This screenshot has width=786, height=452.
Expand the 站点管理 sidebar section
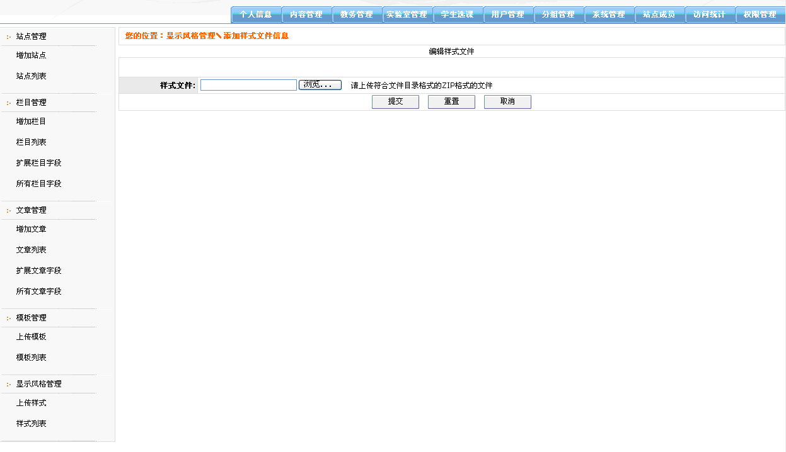[31, 37]
